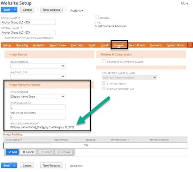Image resolution: width=193 pixels, height=172 pixels.
Task: Click the SuiteCommerce Advanced type text
Action: (x=111, y=26)
